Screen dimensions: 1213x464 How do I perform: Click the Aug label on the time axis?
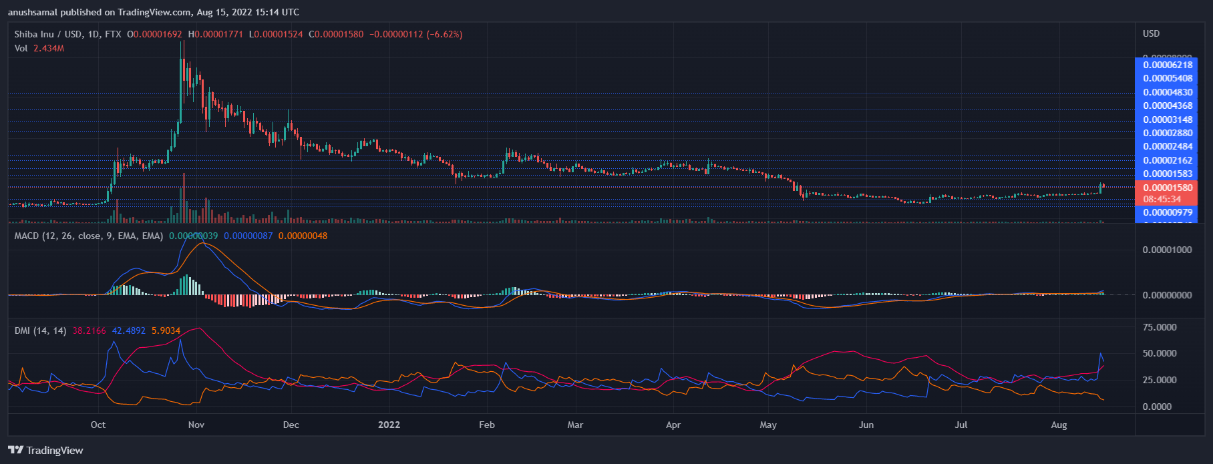[x=1059, y=425]
